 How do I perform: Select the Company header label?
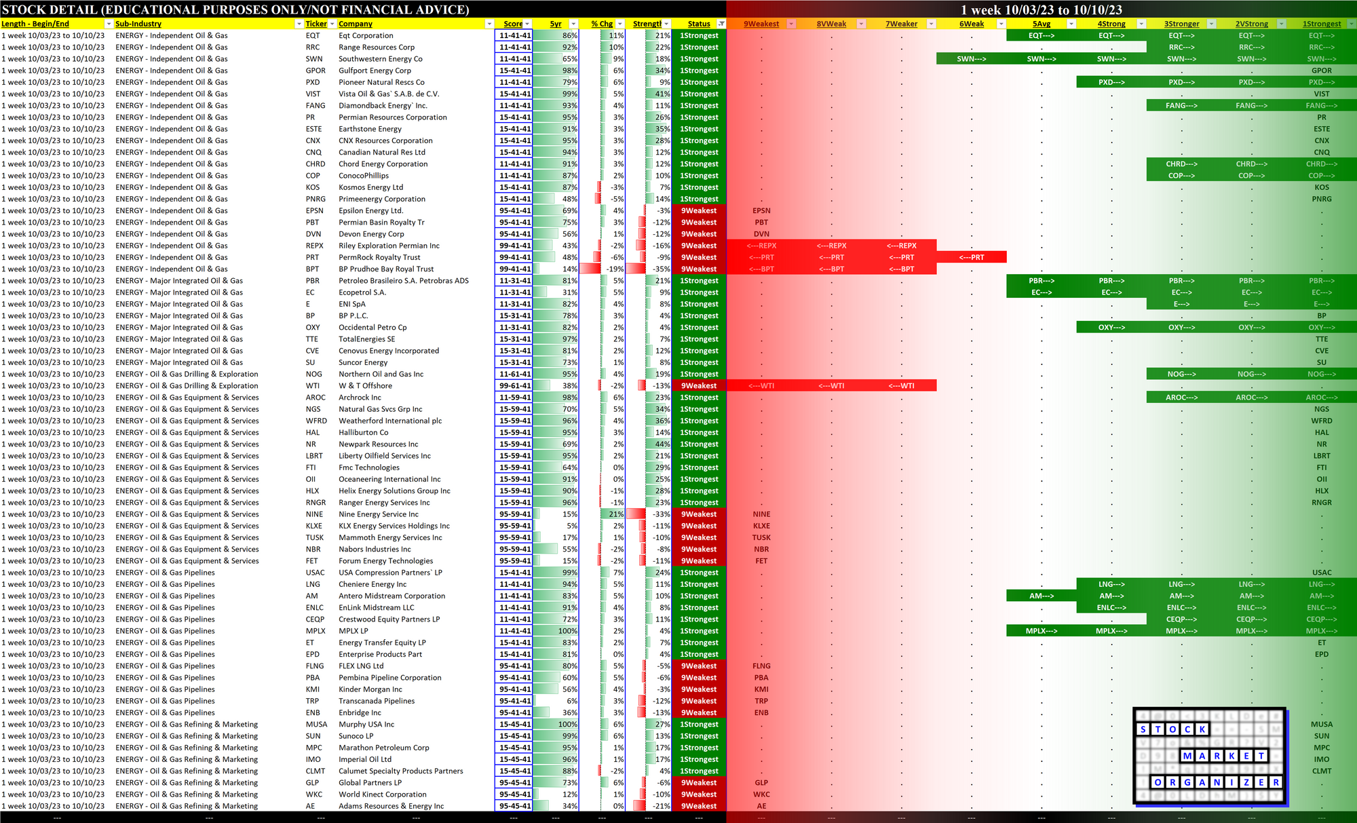356,24
